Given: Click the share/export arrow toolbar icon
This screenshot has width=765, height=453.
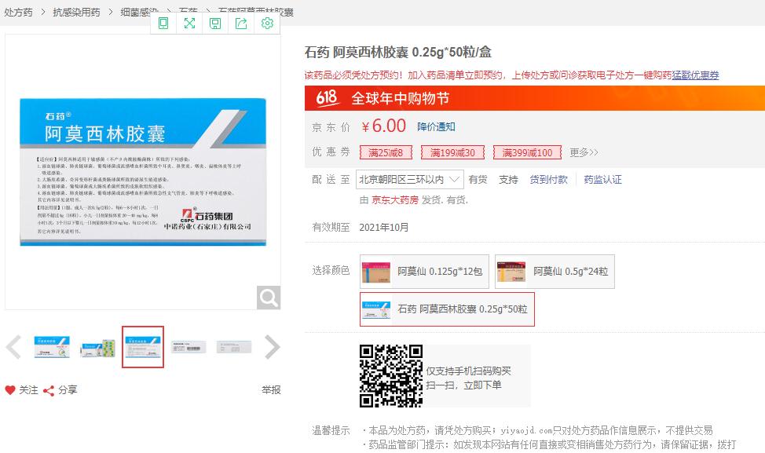Looking at the screenshot, I should coord(241,24).
